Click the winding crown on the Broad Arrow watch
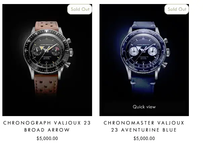 tap(71, 52)
